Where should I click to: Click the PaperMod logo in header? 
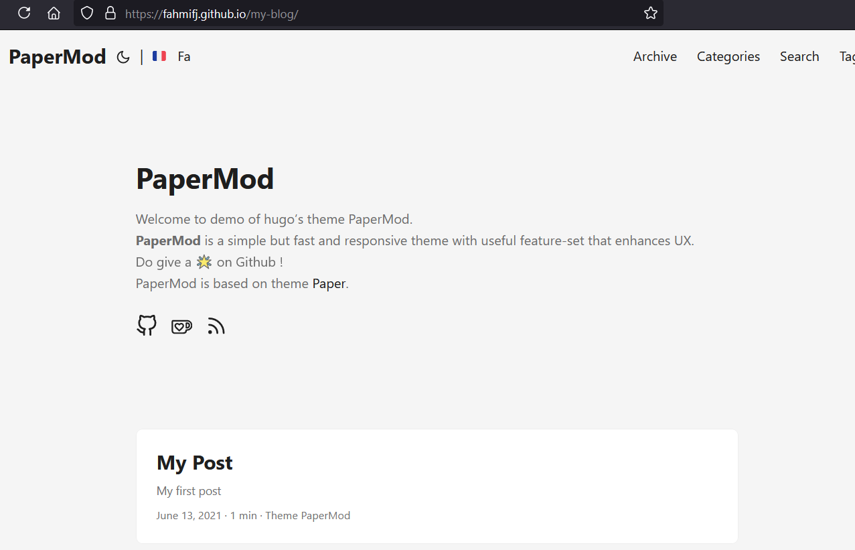(58, 57)
